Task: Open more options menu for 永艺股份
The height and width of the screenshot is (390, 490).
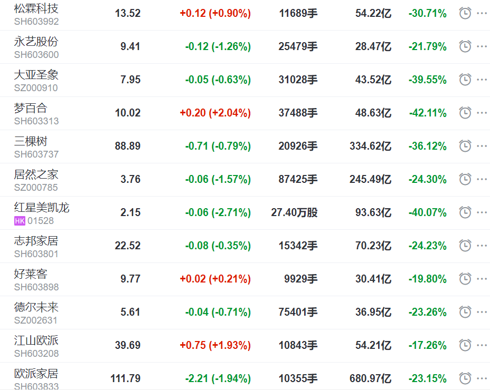Action: pyautogui.click(x=482, y=46)
